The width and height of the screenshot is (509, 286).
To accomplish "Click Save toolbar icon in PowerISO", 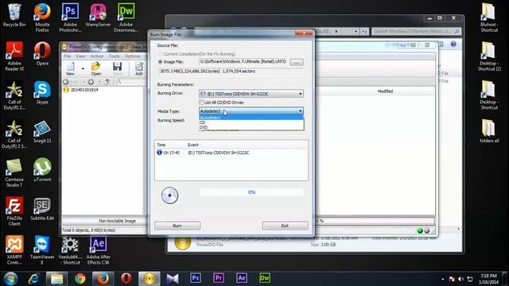I will click(118, 69).
